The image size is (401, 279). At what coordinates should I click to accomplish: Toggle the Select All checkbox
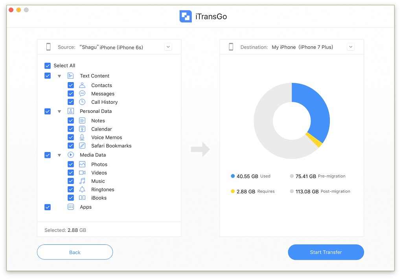48,66
